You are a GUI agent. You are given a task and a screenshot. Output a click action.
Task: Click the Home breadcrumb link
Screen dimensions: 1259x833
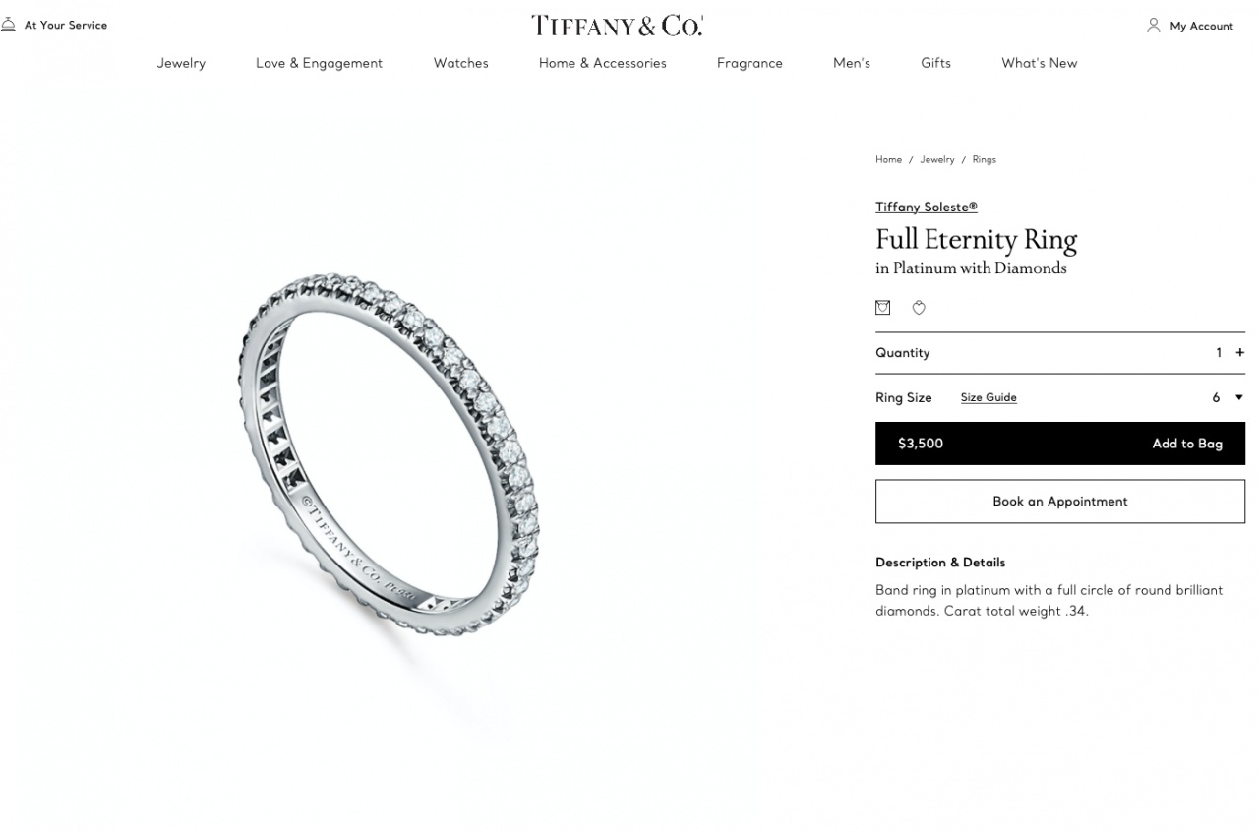click(x=888, y=159)
